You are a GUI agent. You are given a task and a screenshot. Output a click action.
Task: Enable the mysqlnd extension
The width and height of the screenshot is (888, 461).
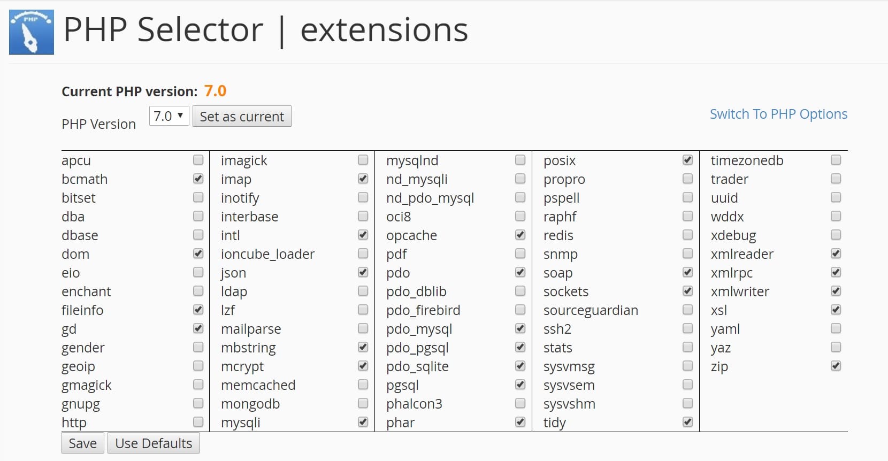[519, 160]
